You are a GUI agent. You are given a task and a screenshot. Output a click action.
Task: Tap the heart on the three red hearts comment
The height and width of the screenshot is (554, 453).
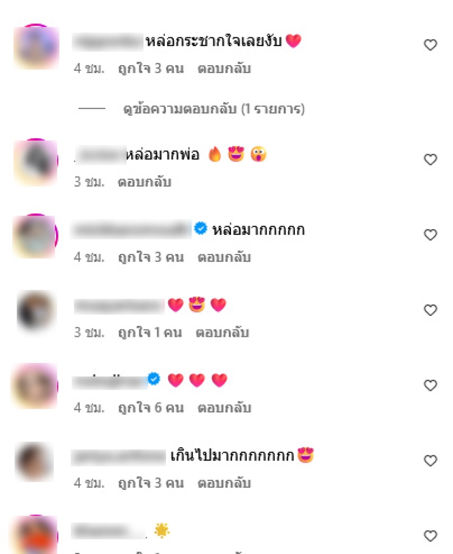click(430, 385)
